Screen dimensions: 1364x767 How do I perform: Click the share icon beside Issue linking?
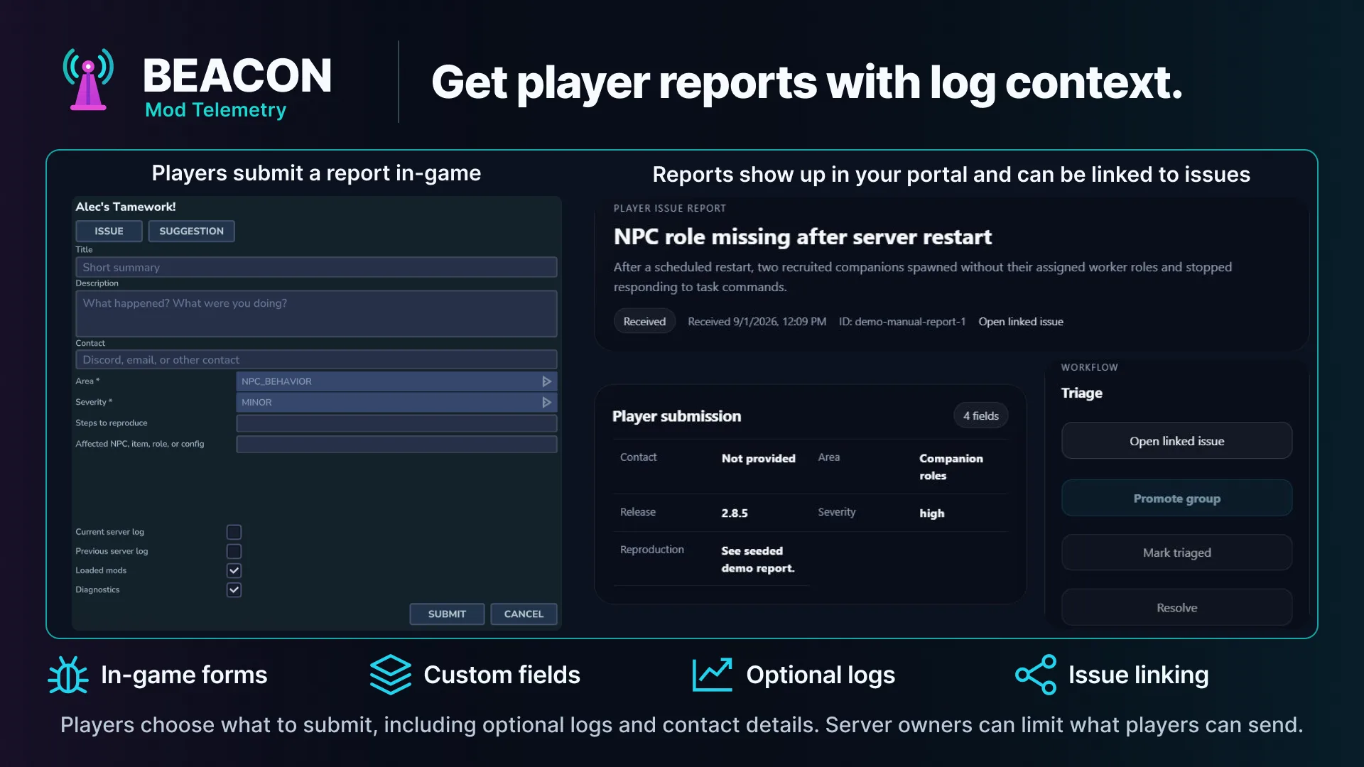pos(1036,675)
